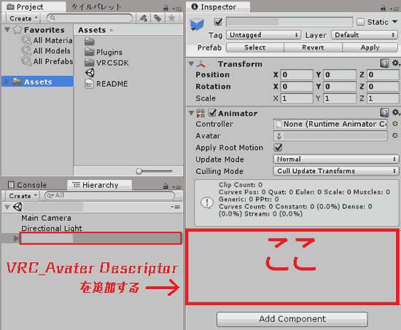Toggle the GameObject active checkbox
This screenshot has width=401, height=330.
[x=218, y=22]
